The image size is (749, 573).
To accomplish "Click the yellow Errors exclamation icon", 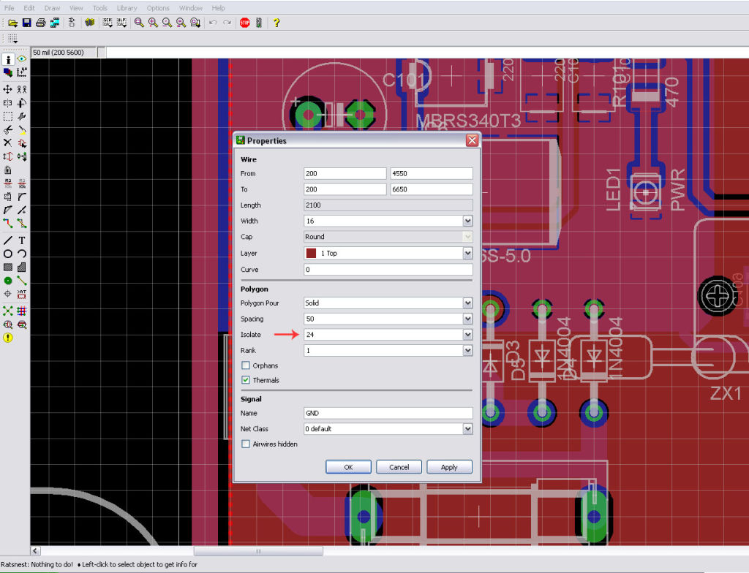I will pos(8,338).
